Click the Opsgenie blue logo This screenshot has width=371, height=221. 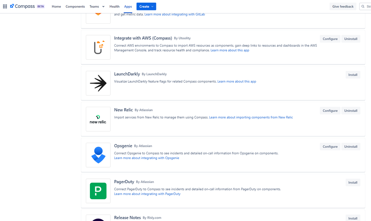click(98, 155)
